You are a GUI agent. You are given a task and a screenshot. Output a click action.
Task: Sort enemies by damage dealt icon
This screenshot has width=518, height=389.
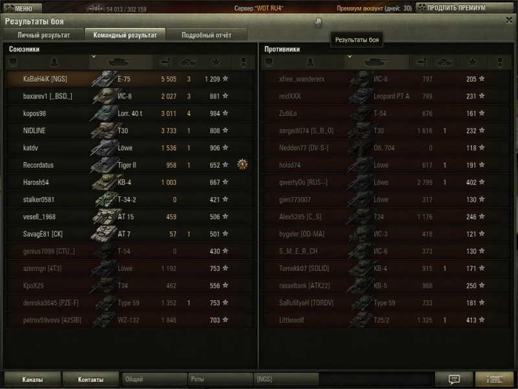421,62
